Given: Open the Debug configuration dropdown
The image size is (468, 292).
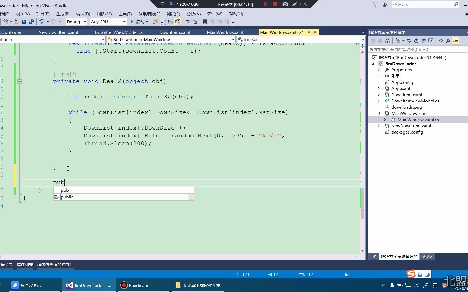Looking at the screenshot, I should [x=85, y=22].
